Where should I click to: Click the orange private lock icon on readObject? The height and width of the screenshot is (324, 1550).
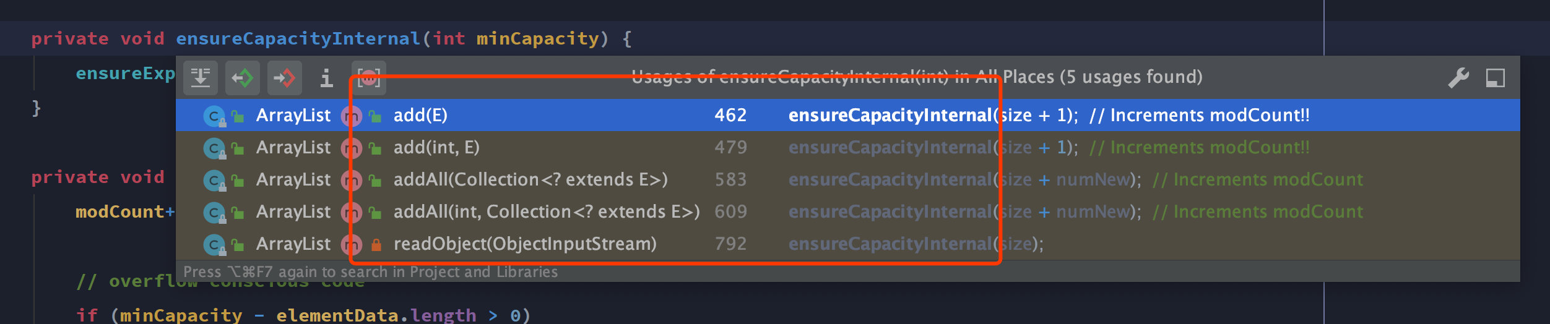(x=376, y=245)
